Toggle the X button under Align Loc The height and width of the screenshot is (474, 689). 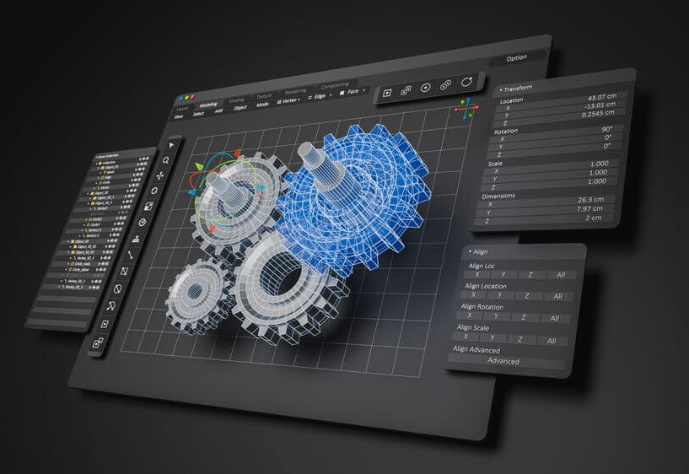477,274
